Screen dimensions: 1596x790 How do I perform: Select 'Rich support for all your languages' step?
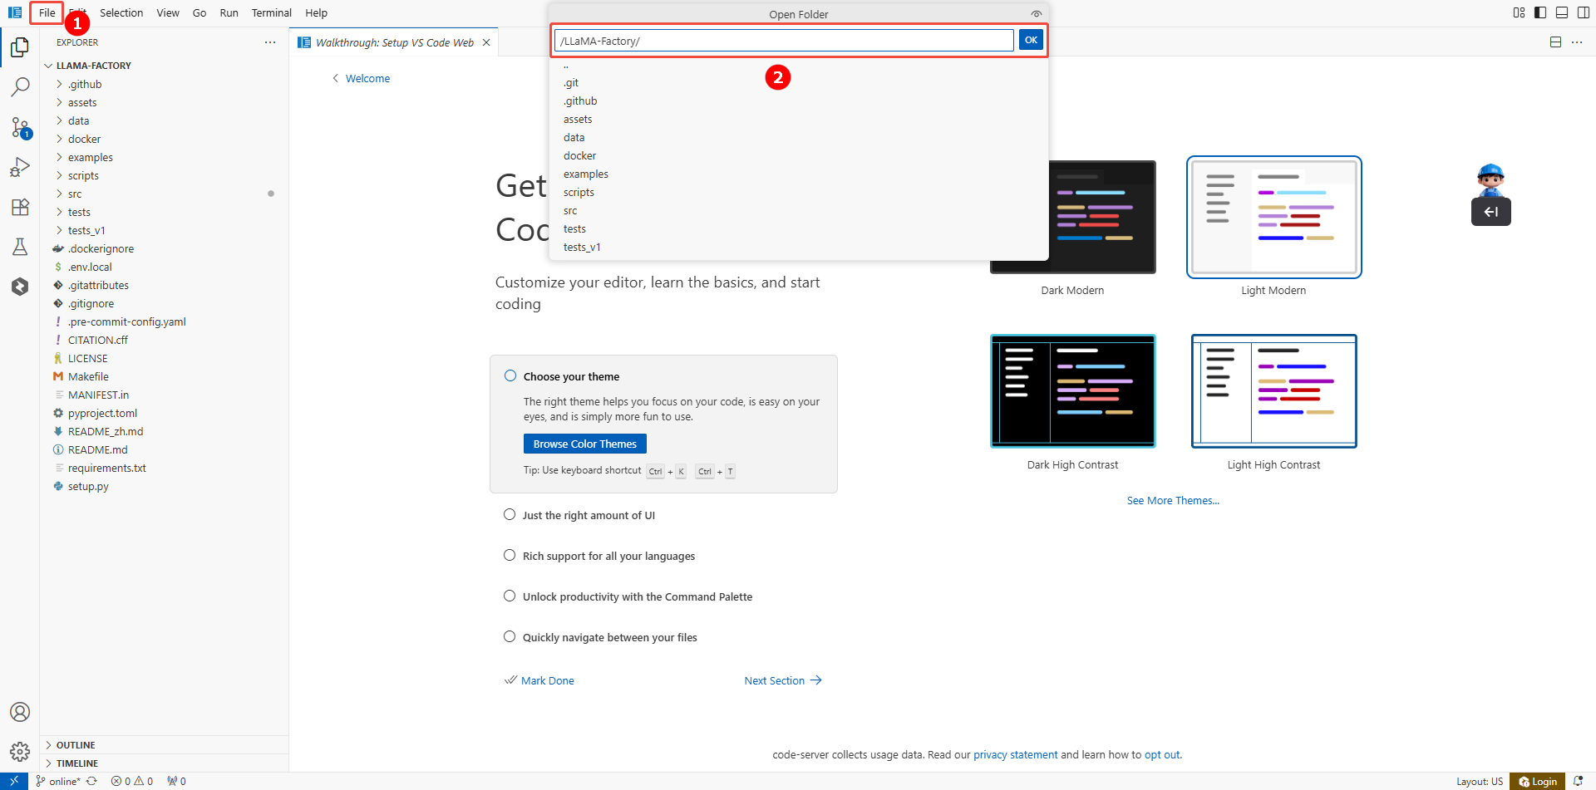pyautogui.click(x=608, y=556)
